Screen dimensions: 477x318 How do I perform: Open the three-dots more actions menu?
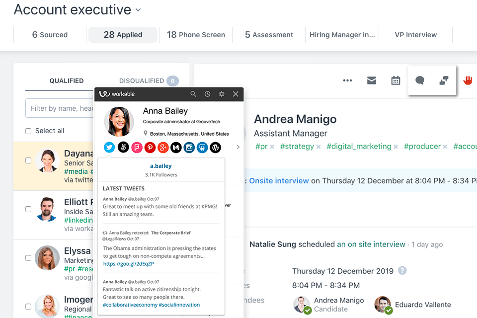347,80
